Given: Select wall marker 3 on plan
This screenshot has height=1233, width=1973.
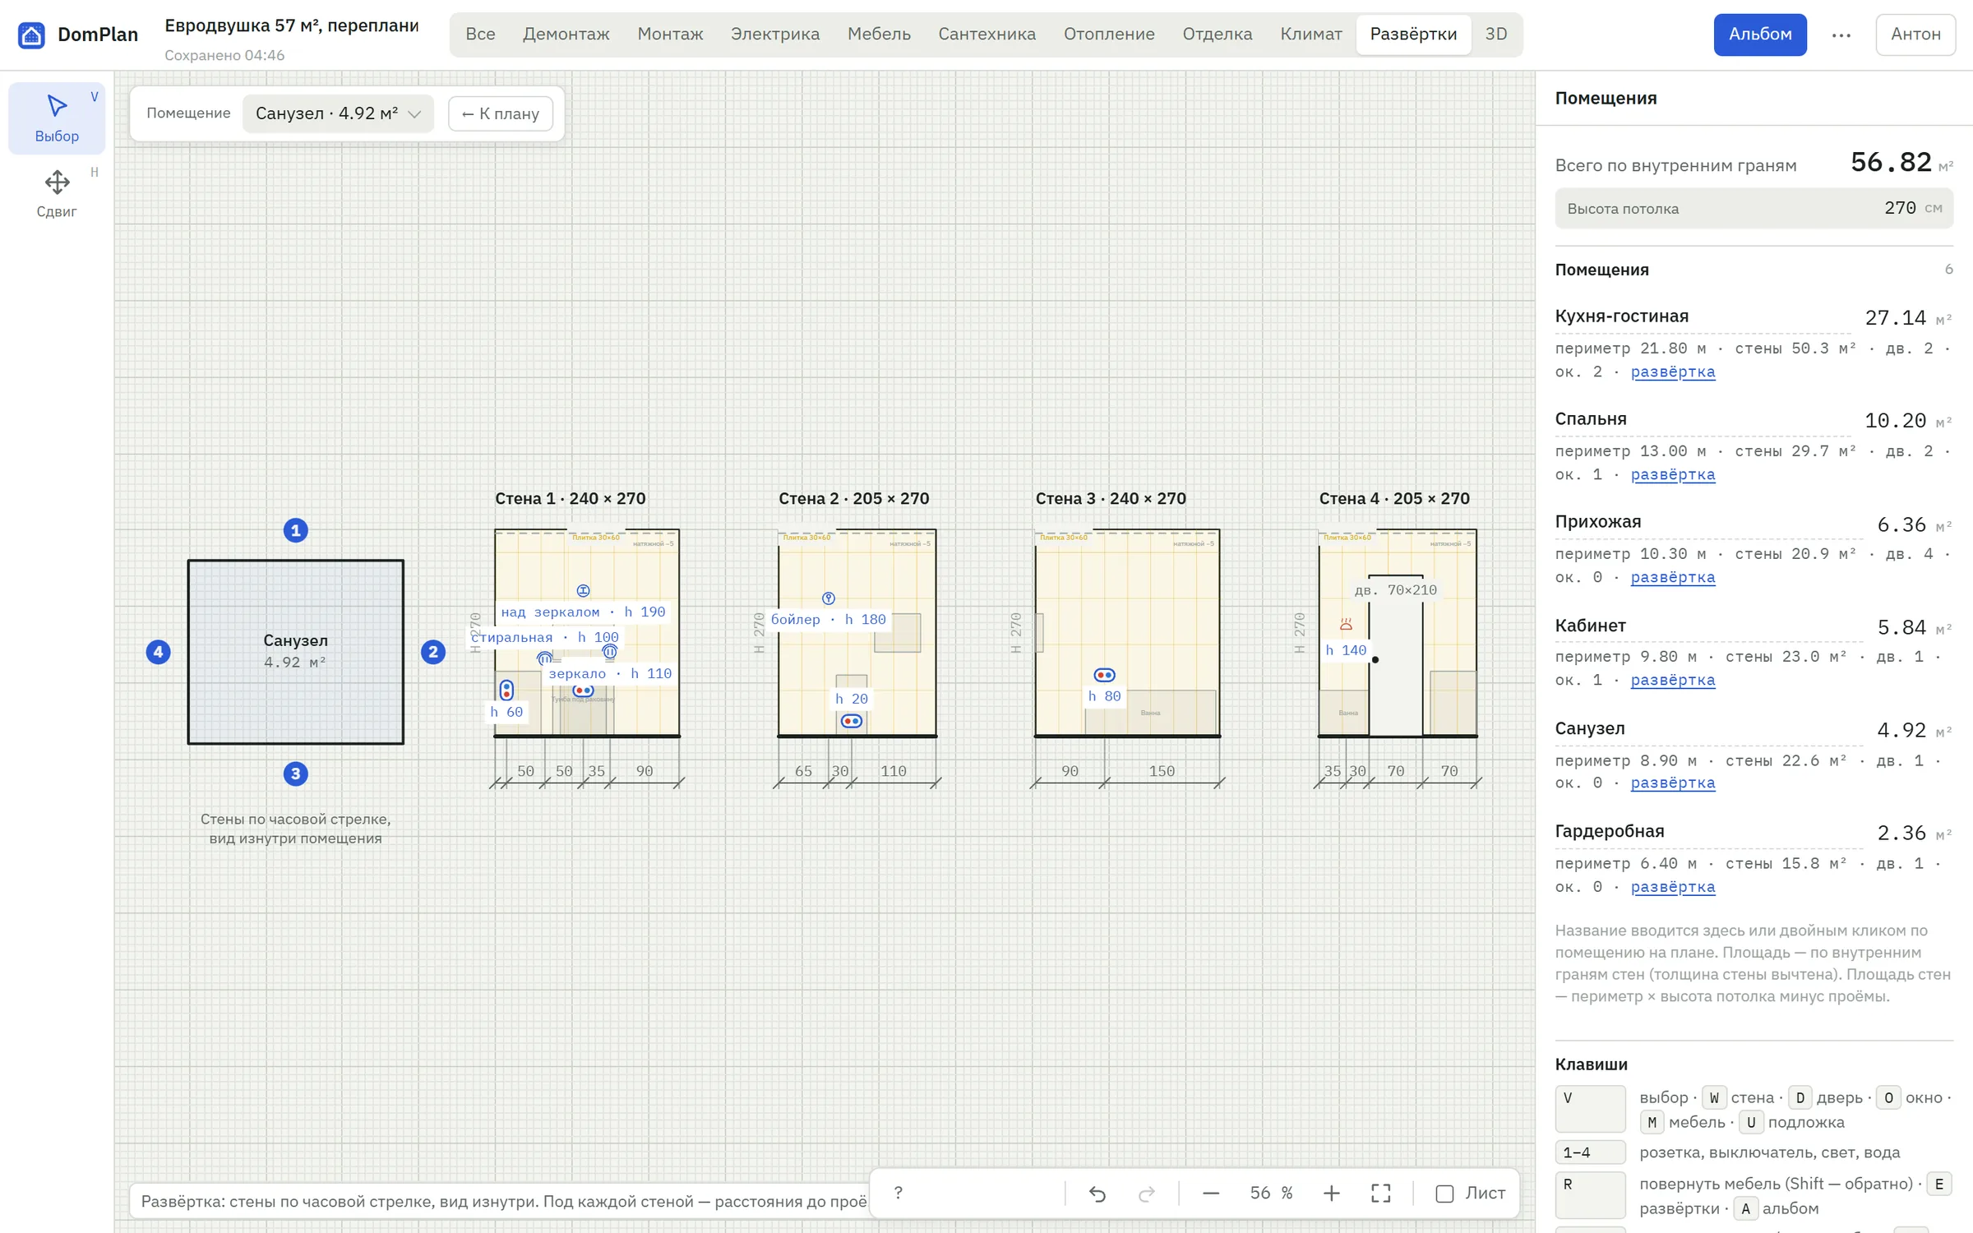Looking at the screenshot, I should (x=296, y=774).
